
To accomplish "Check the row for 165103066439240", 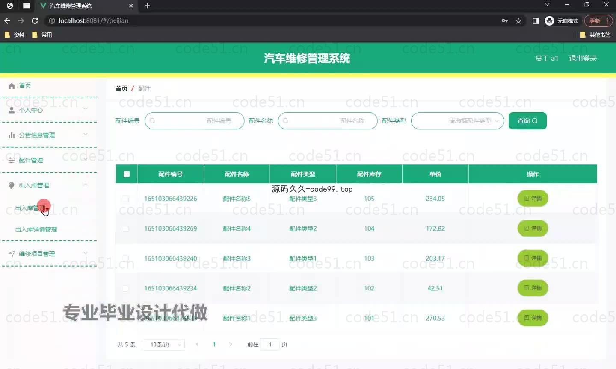I will click(126, 258).
